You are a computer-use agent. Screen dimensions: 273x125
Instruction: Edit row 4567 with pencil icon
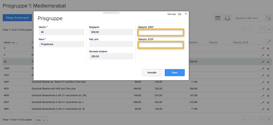[x=262, y=82]
